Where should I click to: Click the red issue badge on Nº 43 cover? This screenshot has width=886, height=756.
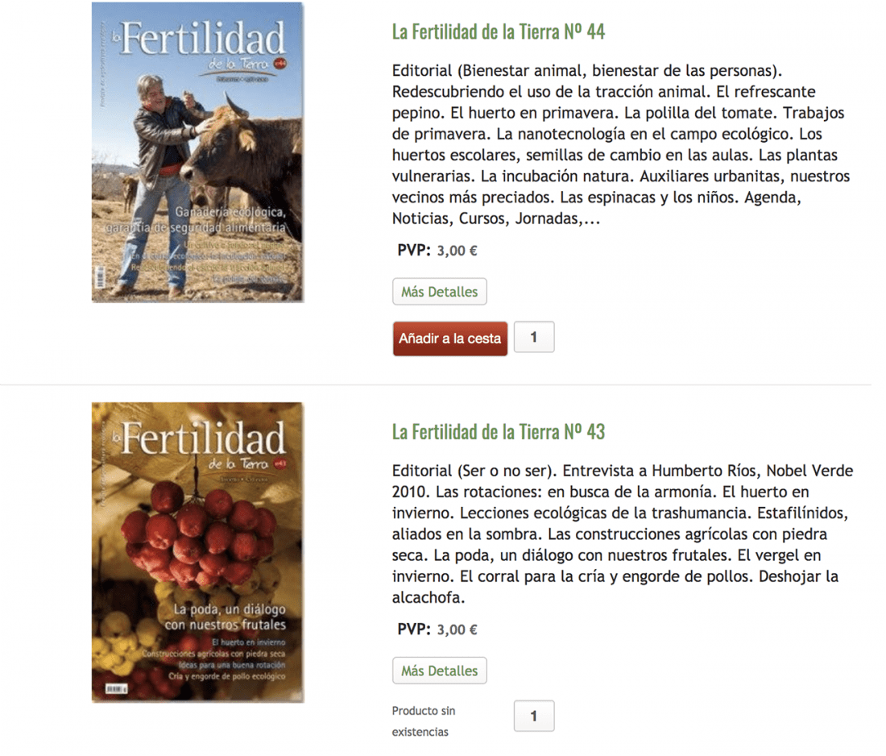point(280,463)
